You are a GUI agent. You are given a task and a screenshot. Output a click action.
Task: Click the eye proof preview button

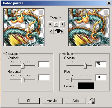59,31
